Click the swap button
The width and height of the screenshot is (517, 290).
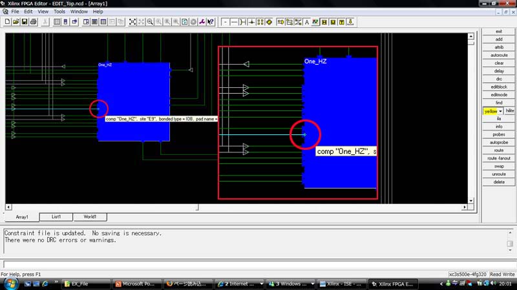click(499, 166)
